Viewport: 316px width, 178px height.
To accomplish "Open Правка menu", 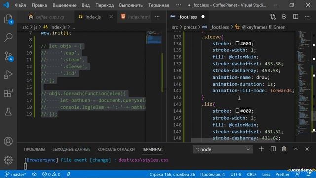I will 39,5.
